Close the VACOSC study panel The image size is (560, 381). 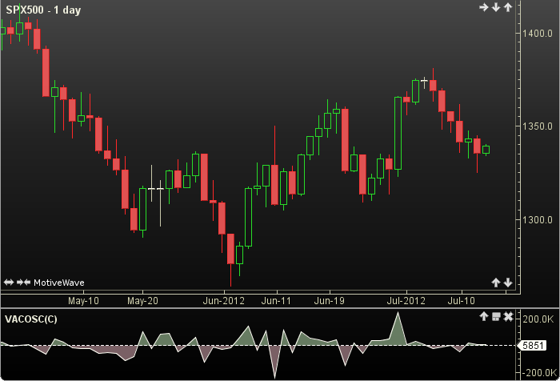508,316
